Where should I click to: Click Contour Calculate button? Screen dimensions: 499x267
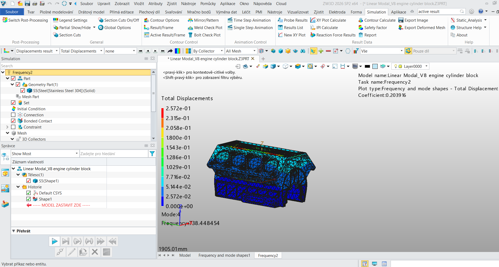coord(377,20)
